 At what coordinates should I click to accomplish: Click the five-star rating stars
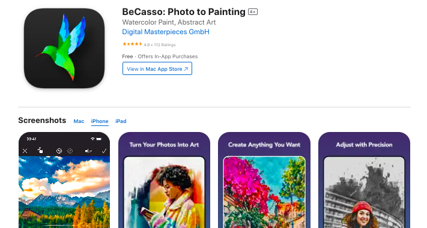point(132,44)
